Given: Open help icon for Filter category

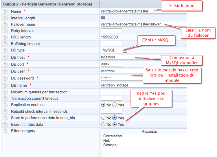Looking at the screenshot, I should (x=5, y=131).
